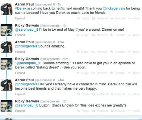Open @aaronpaul_8 mention in "Buzzin!" tweet
142x120 pixels.
[27, 105]
